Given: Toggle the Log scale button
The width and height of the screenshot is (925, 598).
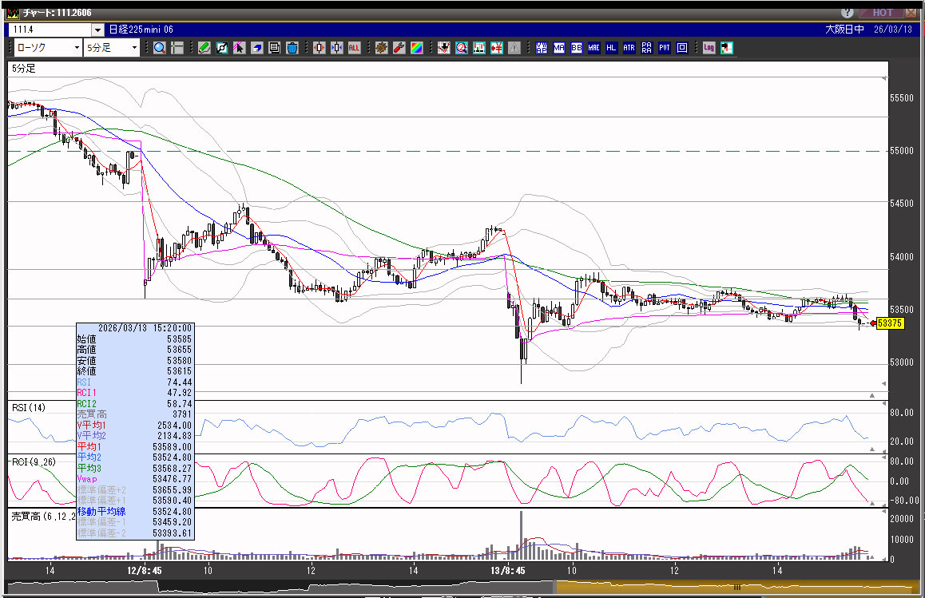Looking at the screenshot, I should click(709, 48).
